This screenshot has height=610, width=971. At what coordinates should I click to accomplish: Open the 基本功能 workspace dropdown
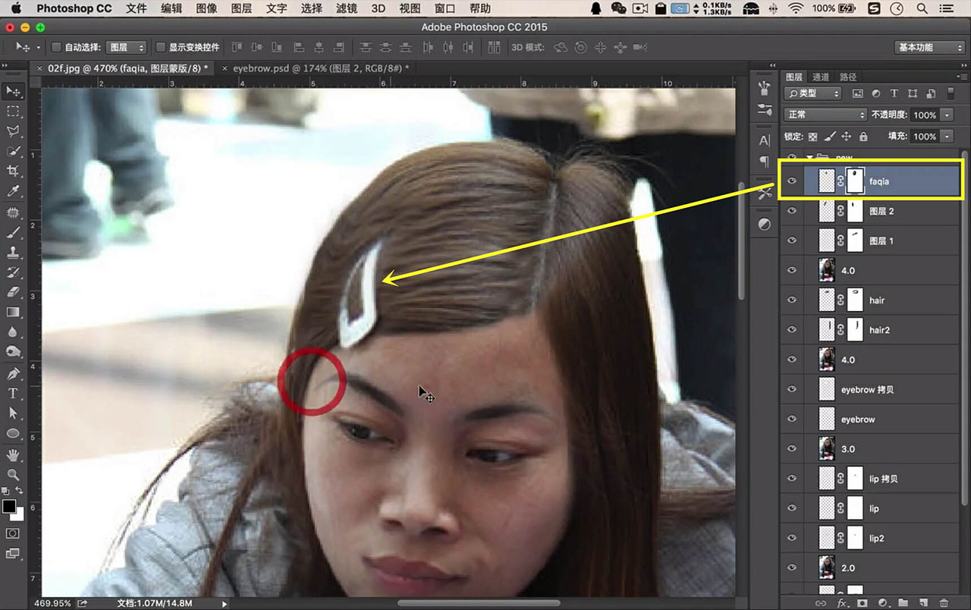point(929,47)
